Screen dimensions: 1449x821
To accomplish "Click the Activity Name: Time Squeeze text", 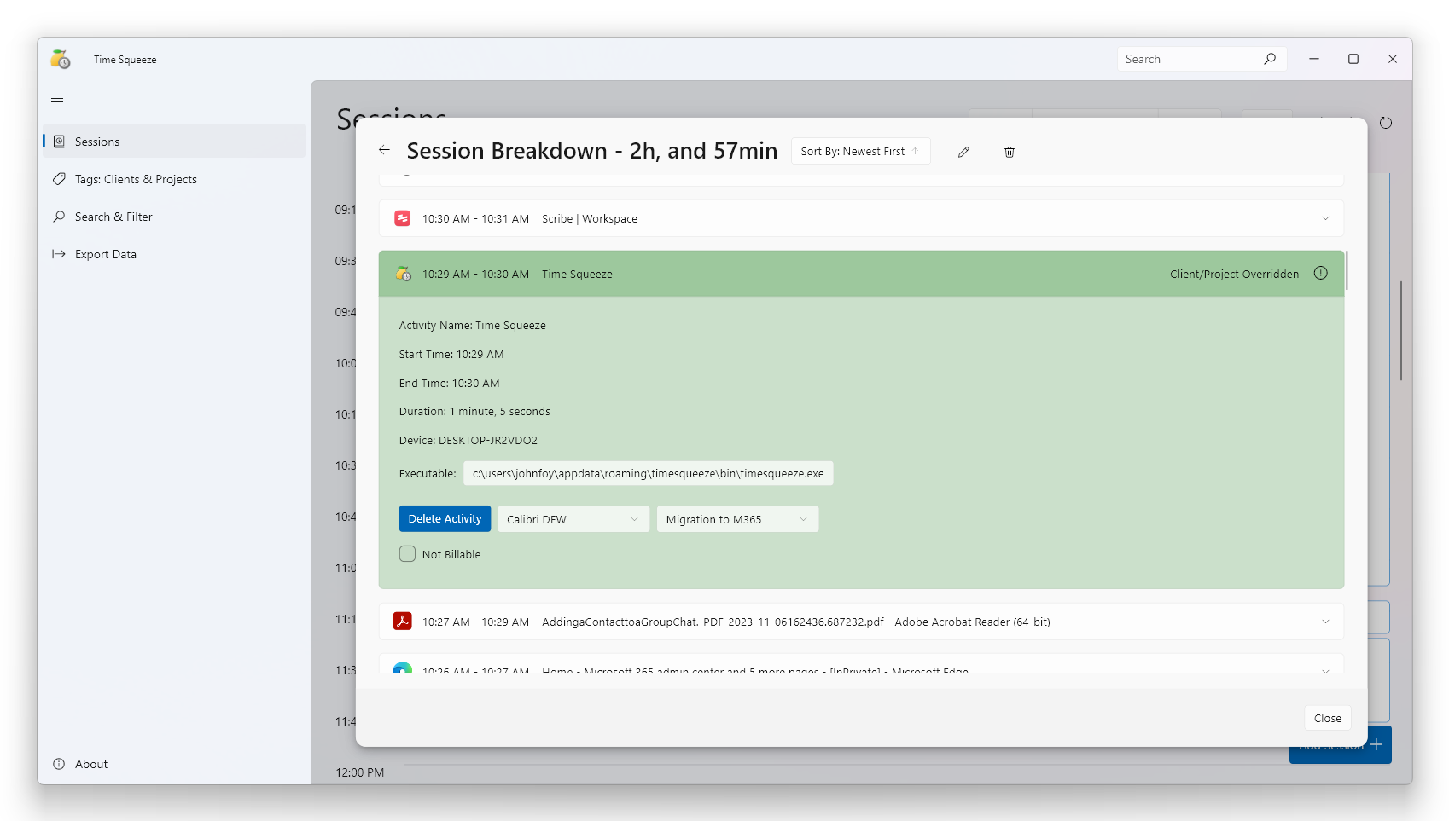I will pos(472,325).
